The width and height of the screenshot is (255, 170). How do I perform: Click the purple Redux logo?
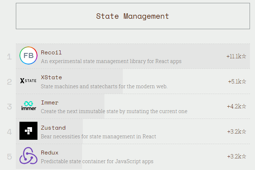(x=28, y=156)
